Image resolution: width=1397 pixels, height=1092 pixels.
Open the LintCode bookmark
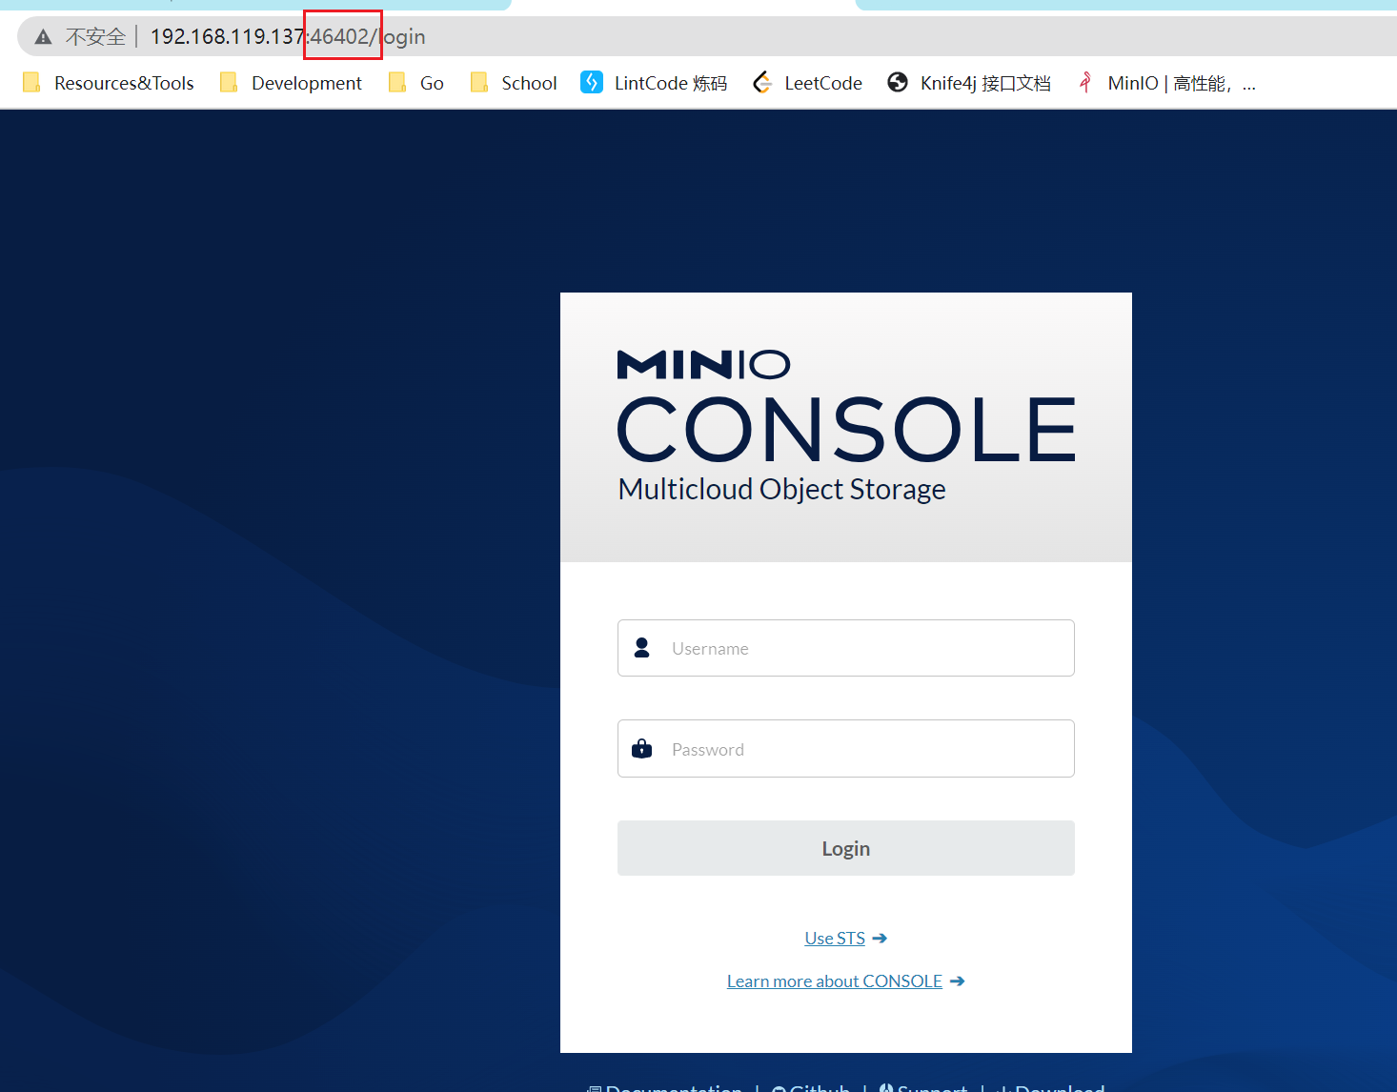pyautogui.click(x=654, y=83)
